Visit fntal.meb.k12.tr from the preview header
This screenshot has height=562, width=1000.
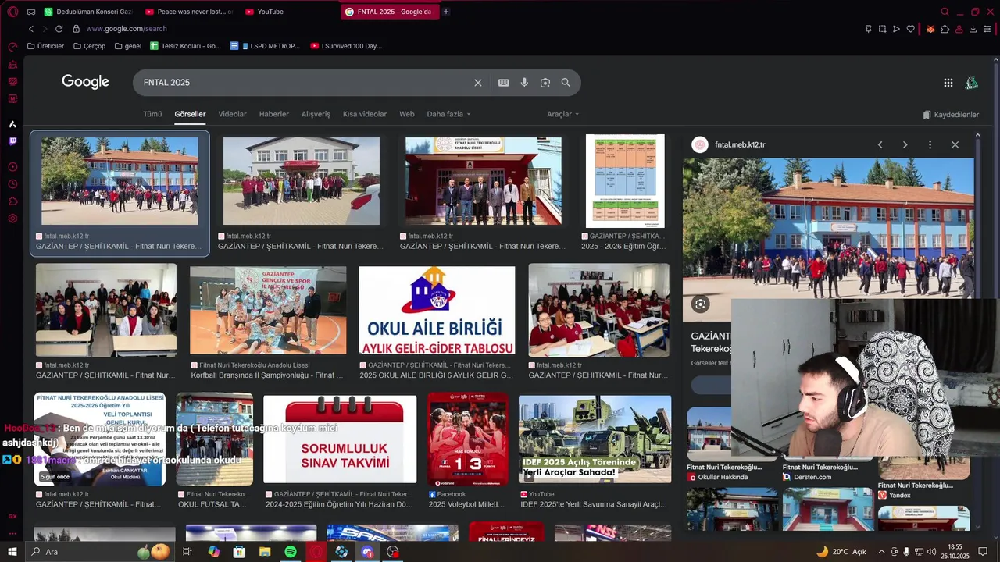coord(740,145)
